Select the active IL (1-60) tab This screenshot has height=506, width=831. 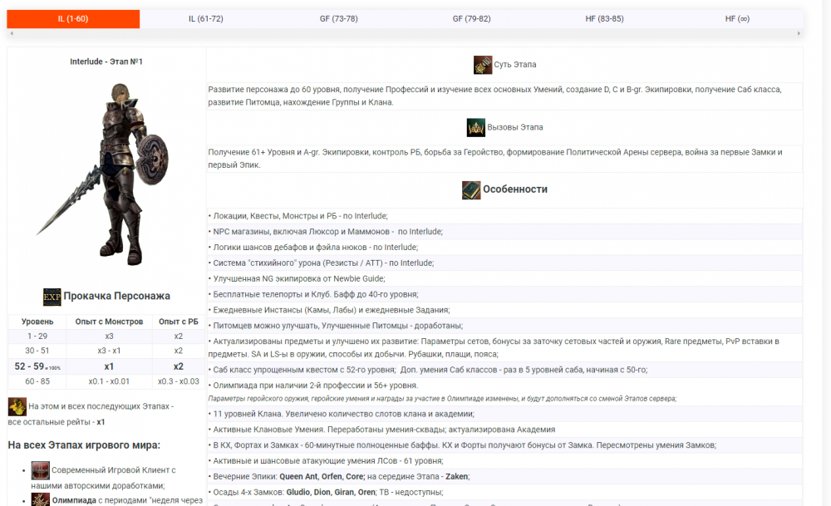(x=73, y=18)
